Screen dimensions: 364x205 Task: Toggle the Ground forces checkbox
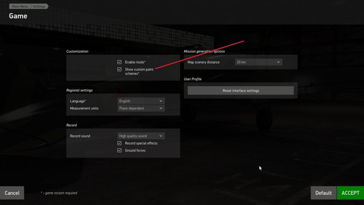pos(119,150)
